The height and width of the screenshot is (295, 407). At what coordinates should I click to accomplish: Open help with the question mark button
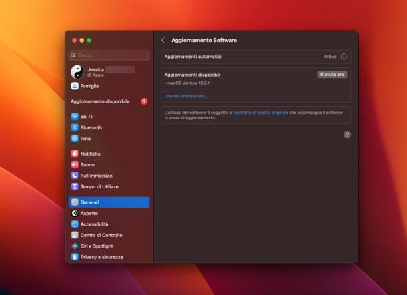point(347,135)
